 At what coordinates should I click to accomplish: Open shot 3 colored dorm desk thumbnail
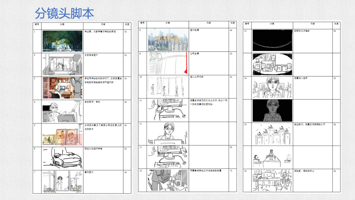tap(62, 88)
